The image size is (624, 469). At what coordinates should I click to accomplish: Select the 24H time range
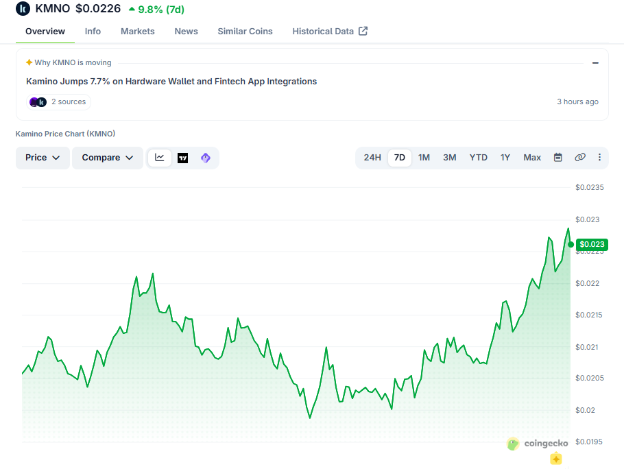372,158
